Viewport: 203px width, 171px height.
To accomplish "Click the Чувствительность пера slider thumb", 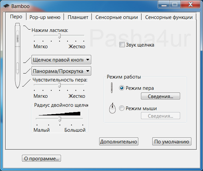I will 59,85.
